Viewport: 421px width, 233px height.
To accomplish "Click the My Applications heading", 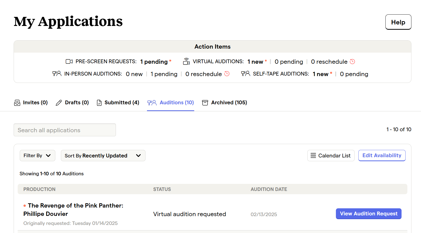I will point(68,22).
